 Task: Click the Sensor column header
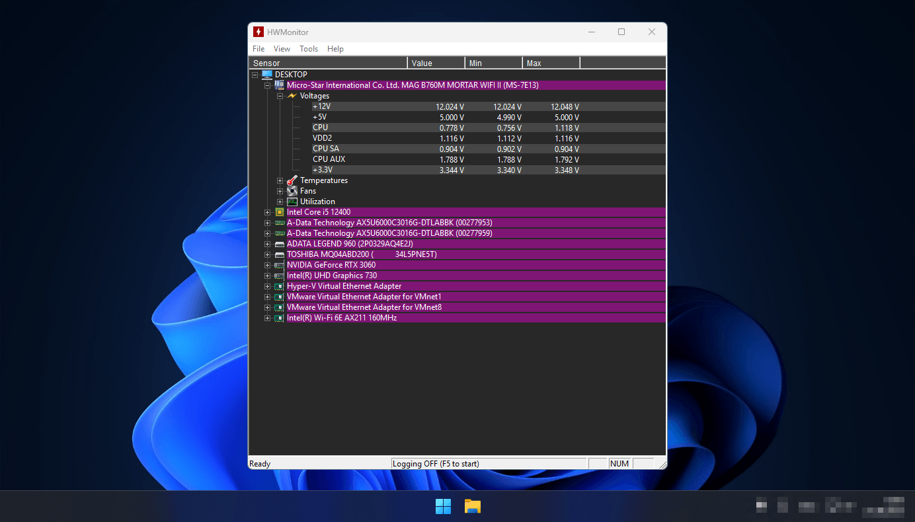(x=329, y=63)
